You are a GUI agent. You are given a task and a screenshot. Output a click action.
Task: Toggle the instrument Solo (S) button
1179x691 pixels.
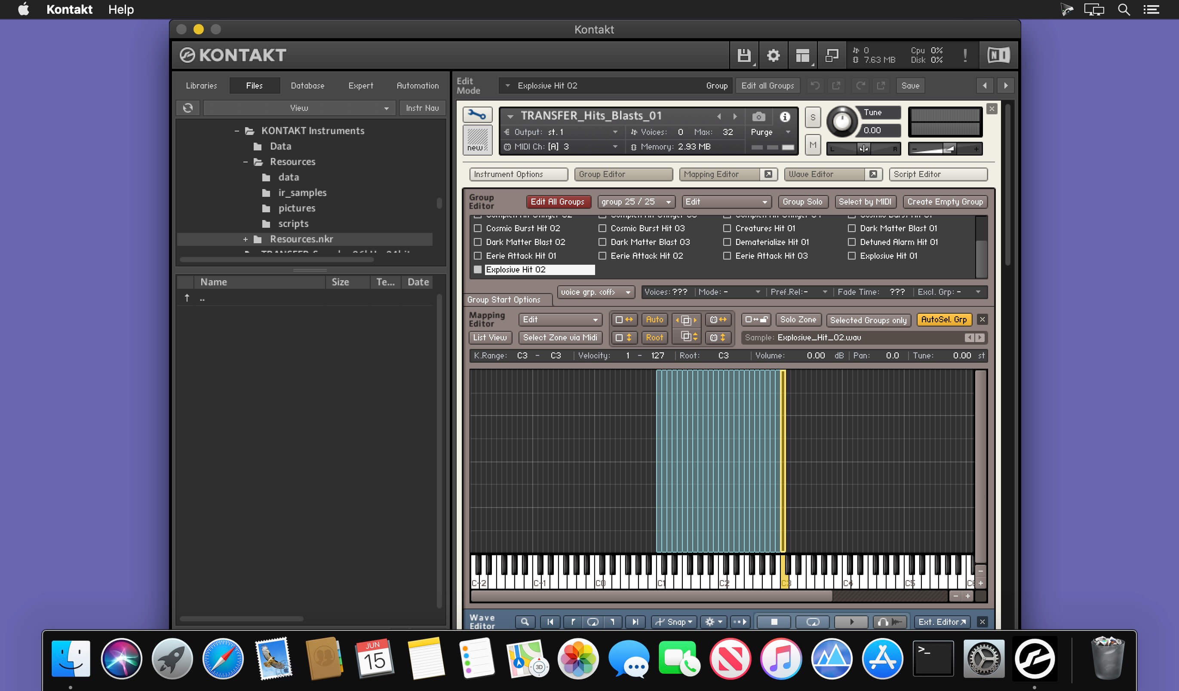[813, 117]
